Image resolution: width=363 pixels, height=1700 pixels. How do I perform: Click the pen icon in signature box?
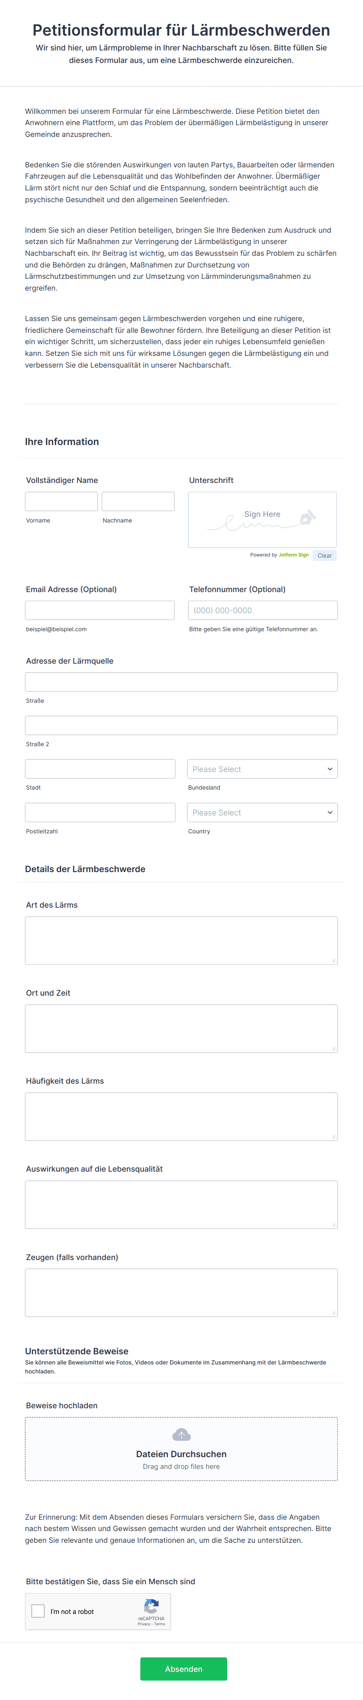click(308, 517)
